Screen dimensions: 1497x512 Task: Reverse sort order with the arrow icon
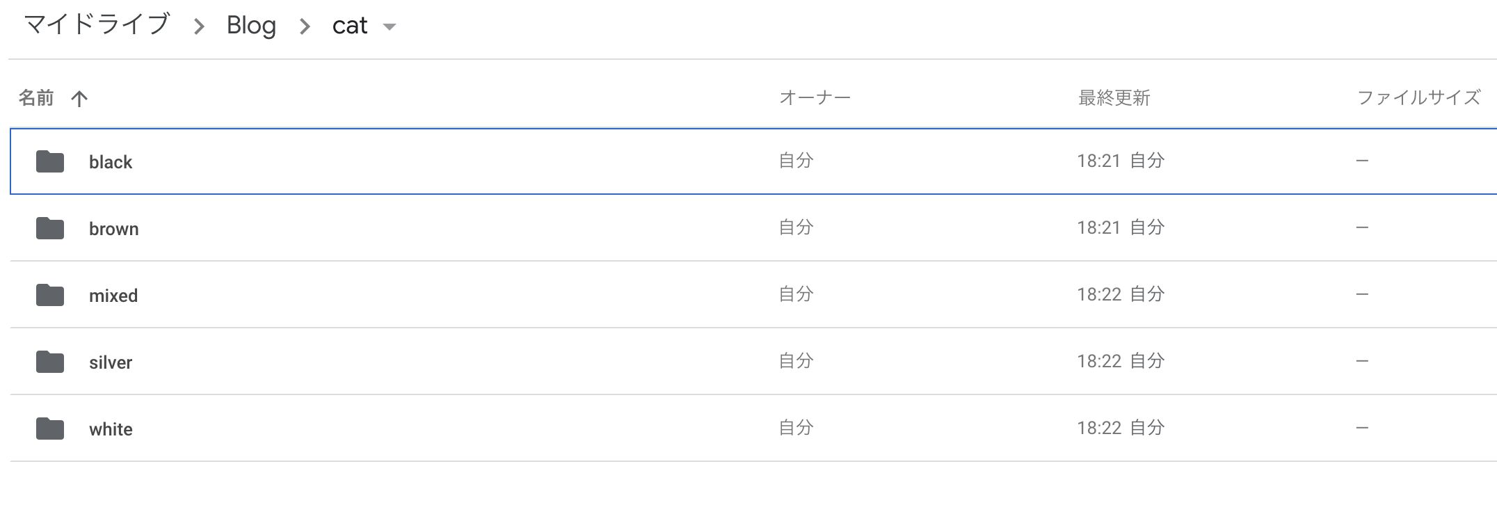click(79, 99)
